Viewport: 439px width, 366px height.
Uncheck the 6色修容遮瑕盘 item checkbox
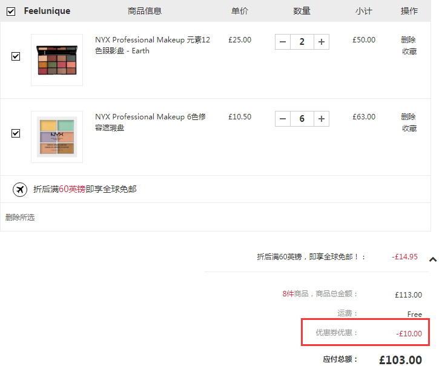(x=16, y=133)
